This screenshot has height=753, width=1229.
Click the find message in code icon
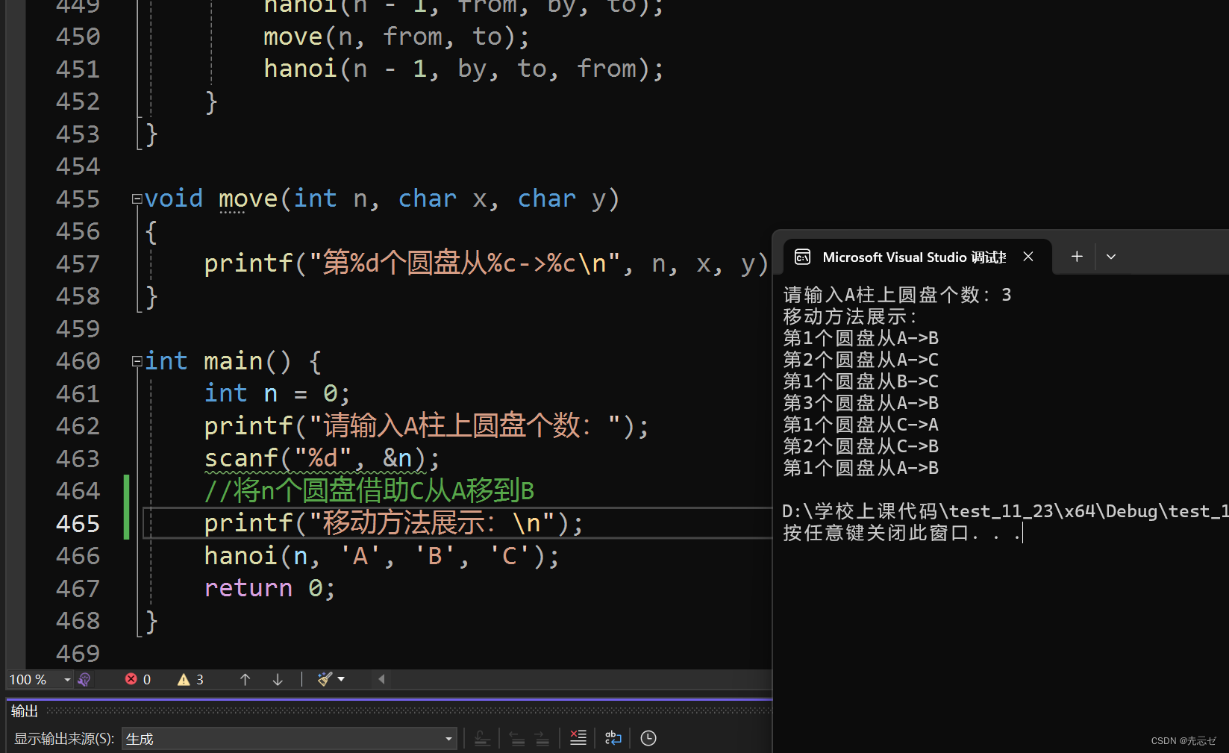(482, 739)
